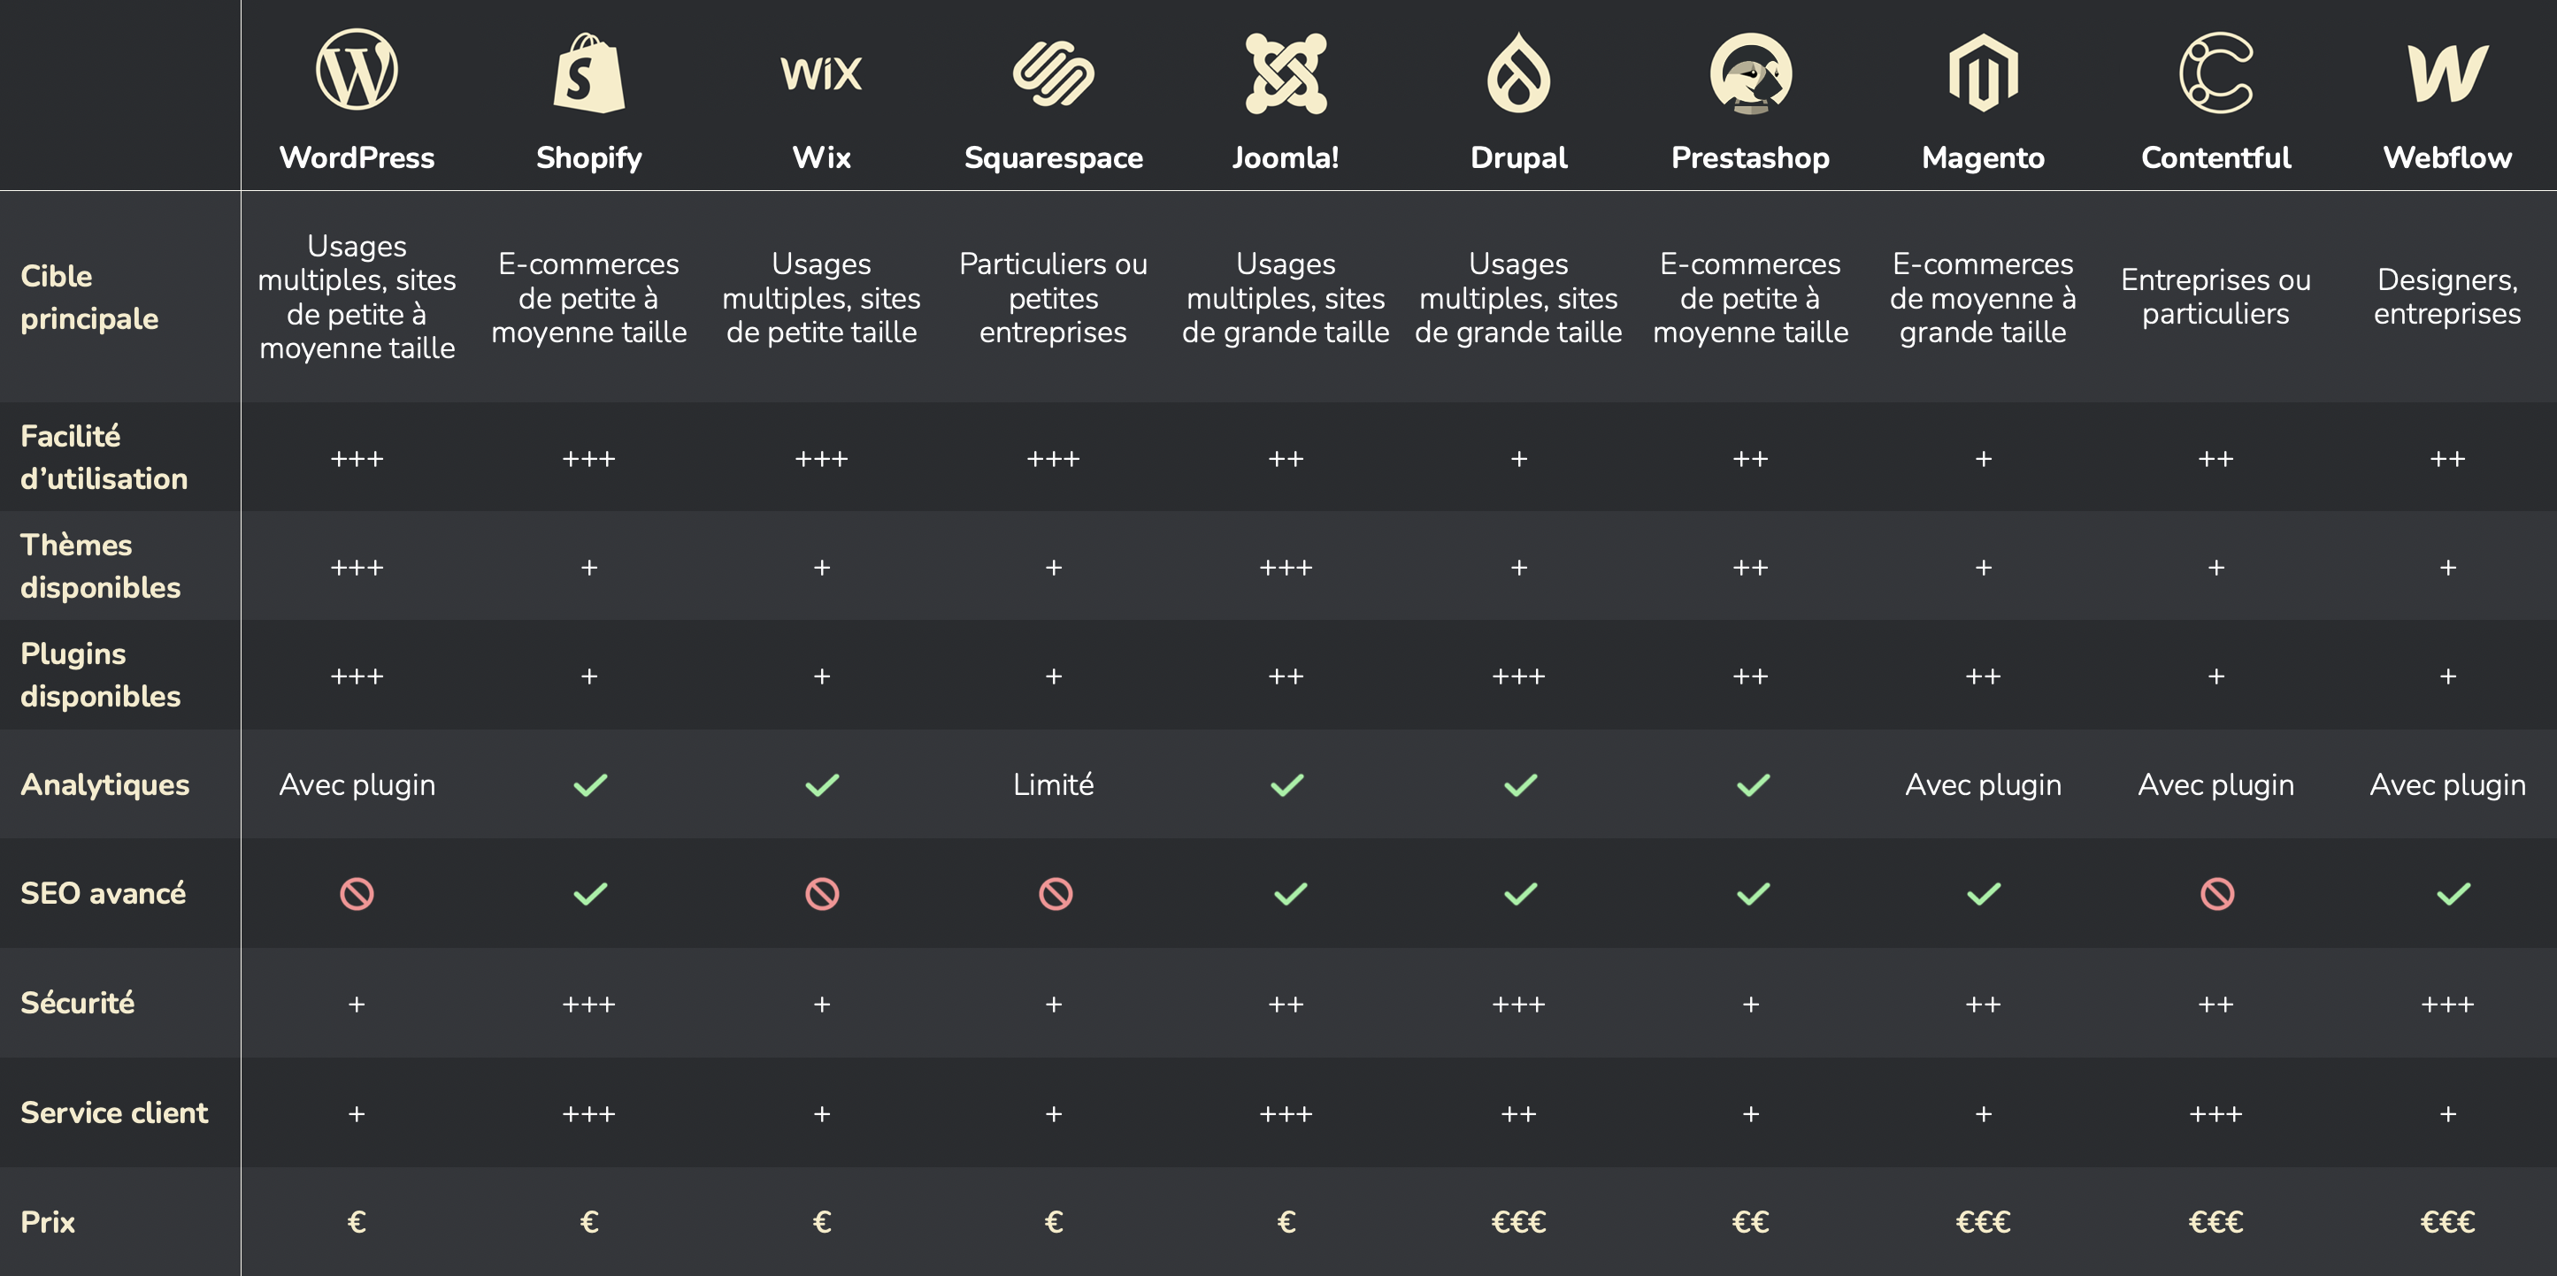Image resolution: width=2557 pixels, height=1276 pixels.
Task: Click Drupal's '€€€' price cell
Action: click(x=1517, y=1221)
